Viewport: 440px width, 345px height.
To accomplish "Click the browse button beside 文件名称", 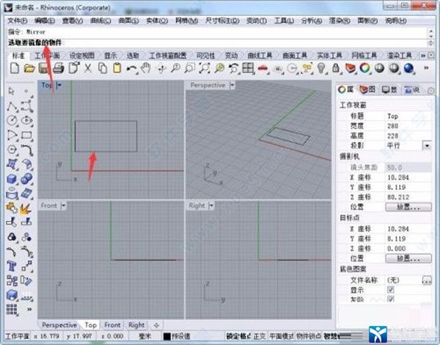I will pyautogui.click(x=426, y=279).
